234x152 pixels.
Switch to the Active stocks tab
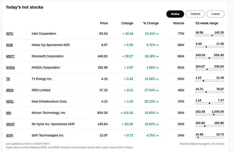175,14
